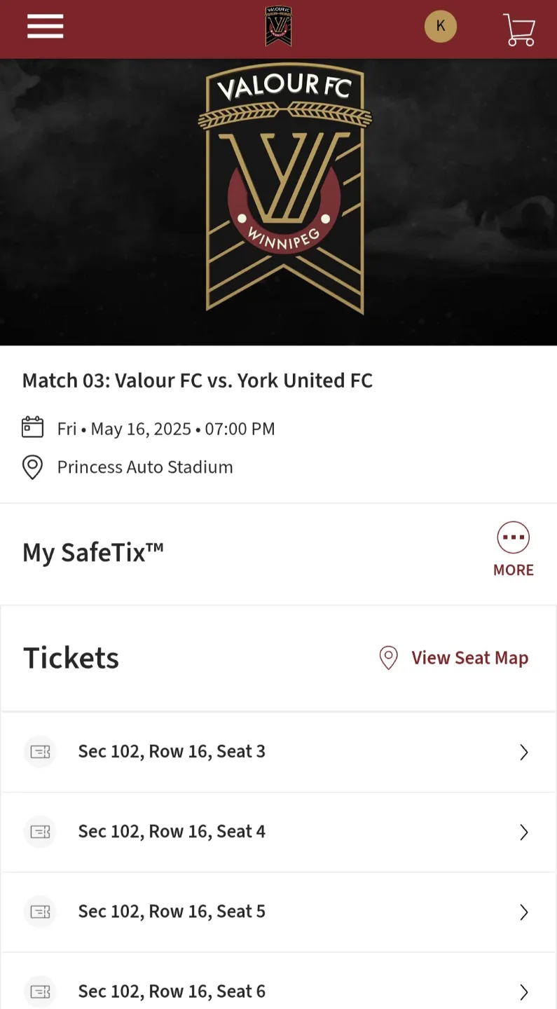The width and height of the screenshot is (557, 1009).
Task: Expand the Seat 4 ticket chevron
Action: (x=523, y=832)
